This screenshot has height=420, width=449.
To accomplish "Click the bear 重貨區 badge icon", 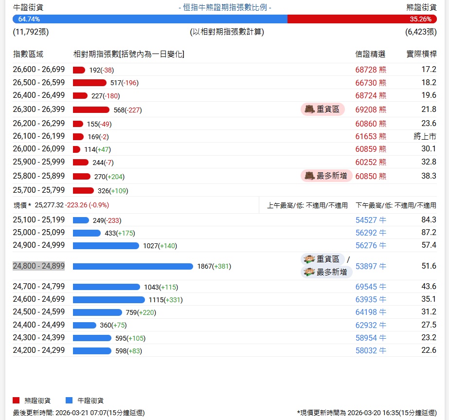I will pyautogui.click(x=309, y=109).
